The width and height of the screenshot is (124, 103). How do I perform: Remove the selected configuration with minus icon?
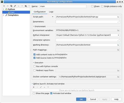tap(8, 6)
